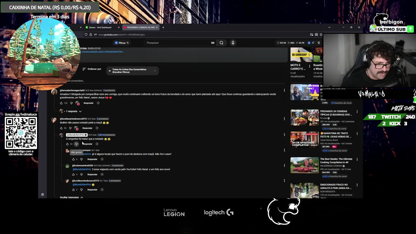Open 'PROVANDO 24 COMIDAS TÍPICAS' video thumbnail
This screenshot has width=416, height=234.
coord(305,117)
